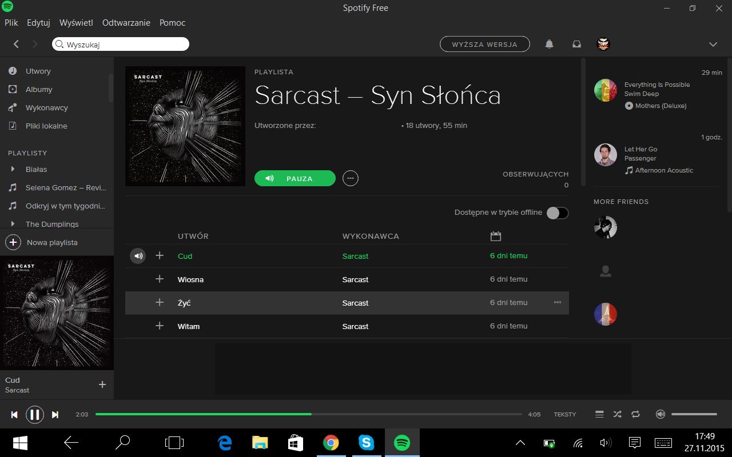732x457 pixels.
Task: Show hidden system tray icons
Action: coord(520,443)
